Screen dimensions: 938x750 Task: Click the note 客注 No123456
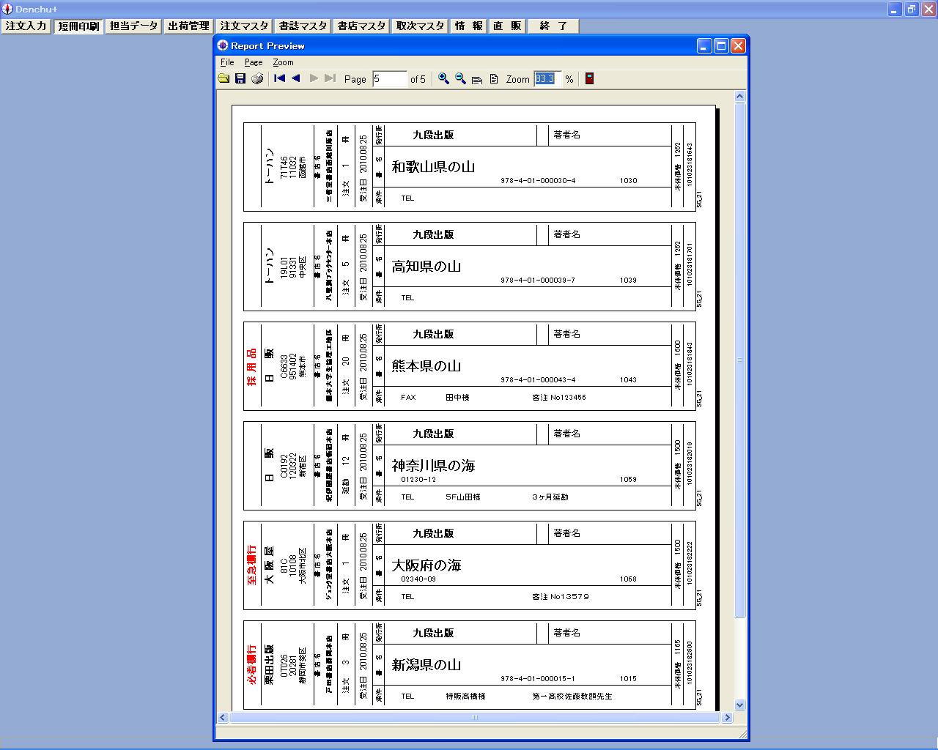coord(559,398)
